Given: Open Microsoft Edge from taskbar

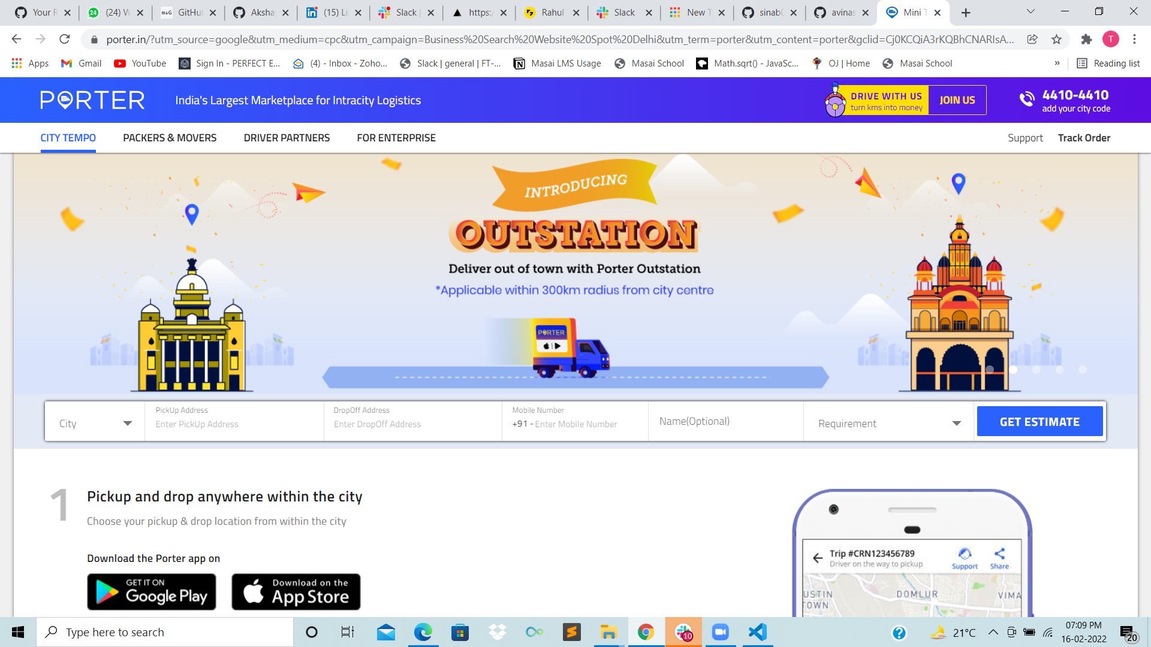Looking at the screenshot, I should click(423, 632).
